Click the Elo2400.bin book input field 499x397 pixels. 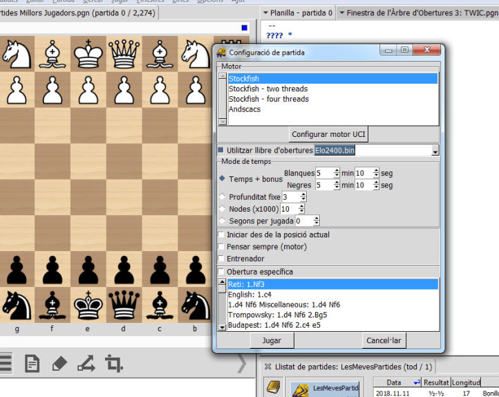coord(373,150)
